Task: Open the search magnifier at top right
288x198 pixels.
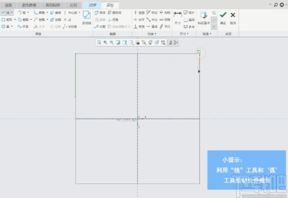Action: pos(276,5)
